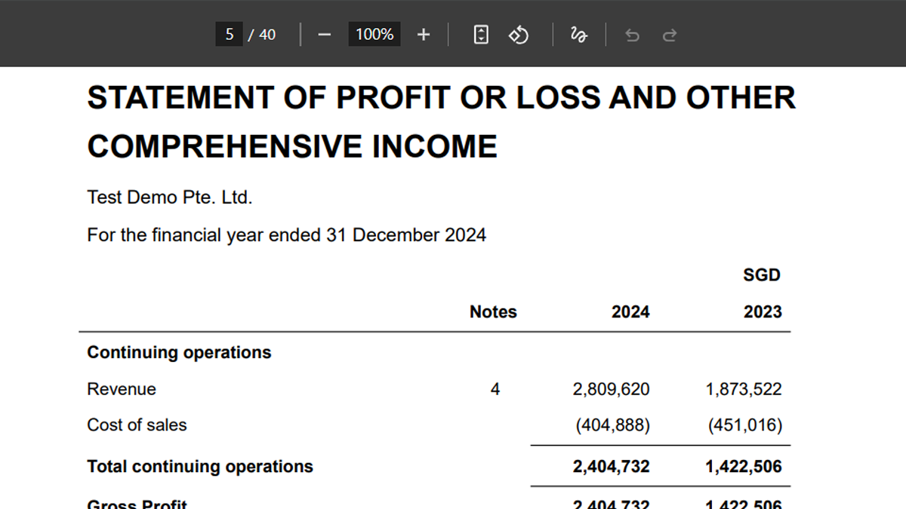Click the statement title heading
The width and height of the screenshot is (906, 509).
[441, 121]
